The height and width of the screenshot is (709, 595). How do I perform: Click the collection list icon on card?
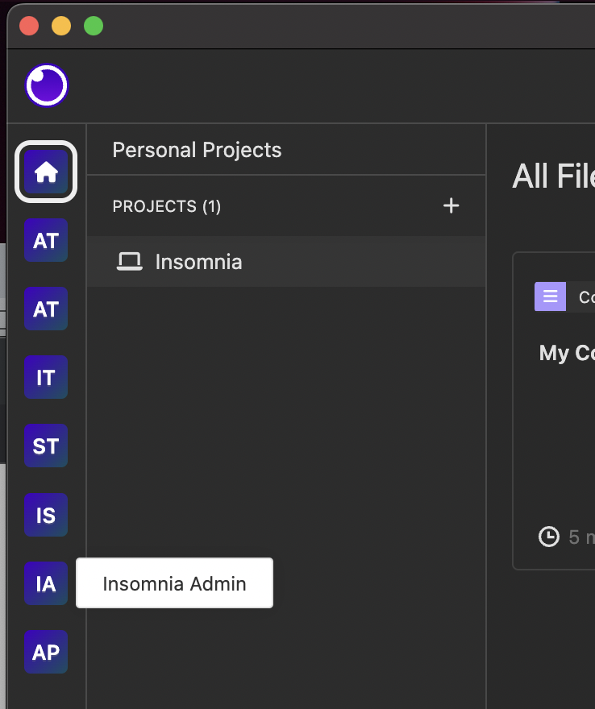[x=550, y=296]
